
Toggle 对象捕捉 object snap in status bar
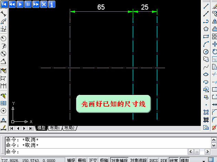(x=119, y=160)
